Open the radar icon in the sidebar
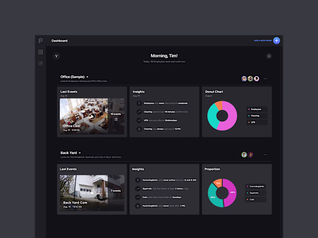This screenshot has height=238, width=318. [x=40, y=63]
